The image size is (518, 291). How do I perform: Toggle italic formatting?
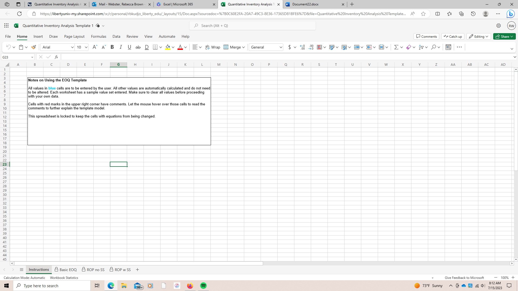121,47
